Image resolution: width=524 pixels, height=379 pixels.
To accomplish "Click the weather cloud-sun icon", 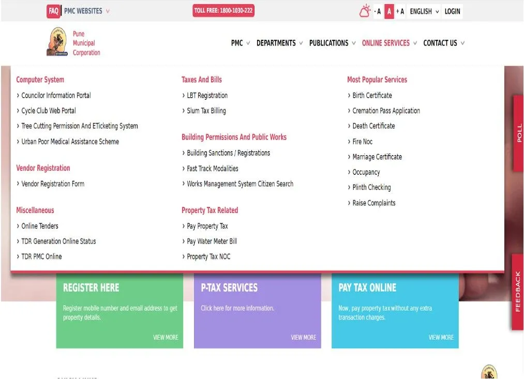I will point(365,11).
